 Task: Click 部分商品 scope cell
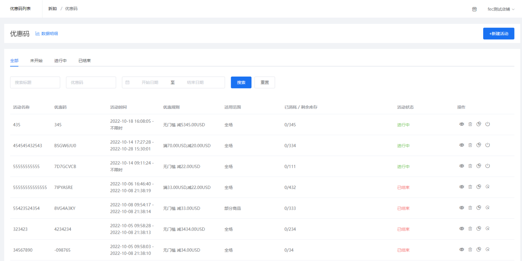[233, 208]
